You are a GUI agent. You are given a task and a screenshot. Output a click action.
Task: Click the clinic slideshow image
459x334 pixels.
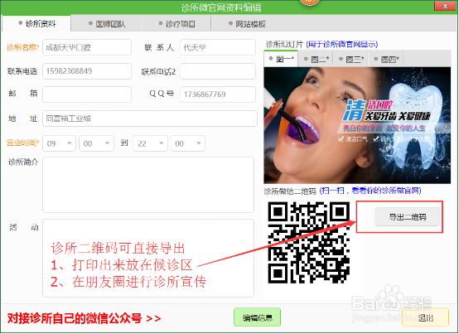pos(357,125)
